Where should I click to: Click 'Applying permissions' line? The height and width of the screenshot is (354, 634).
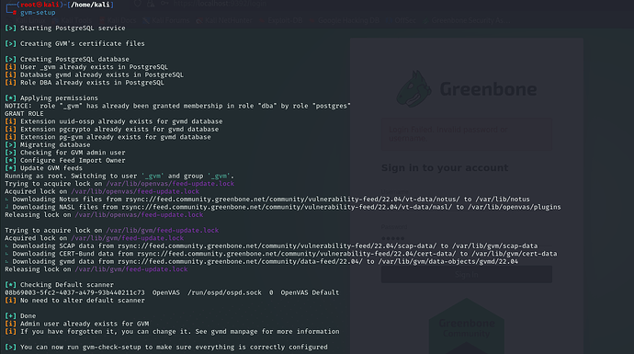coord(51,98)
